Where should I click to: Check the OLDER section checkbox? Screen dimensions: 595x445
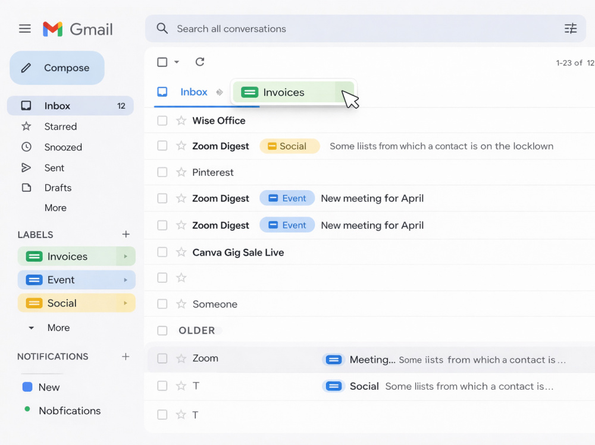[x=162, y=330]
